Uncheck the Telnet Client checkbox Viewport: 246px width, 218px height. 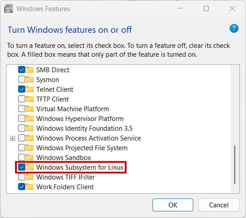pos(22,89)
